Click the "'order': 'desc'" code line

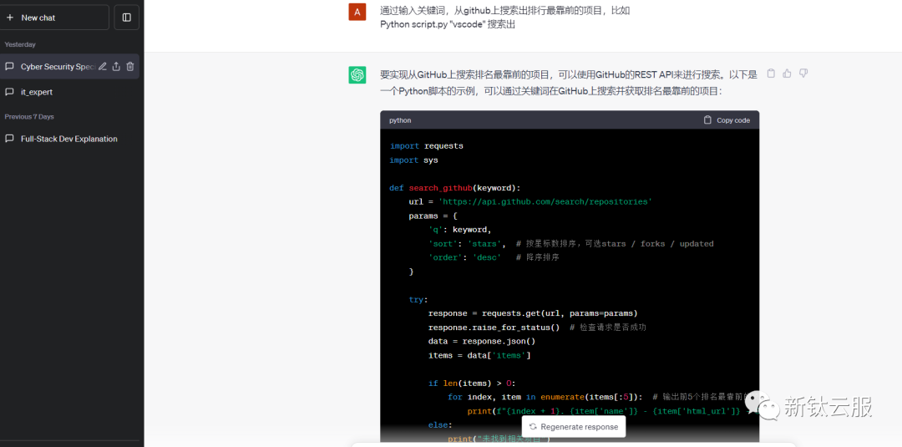494,257
